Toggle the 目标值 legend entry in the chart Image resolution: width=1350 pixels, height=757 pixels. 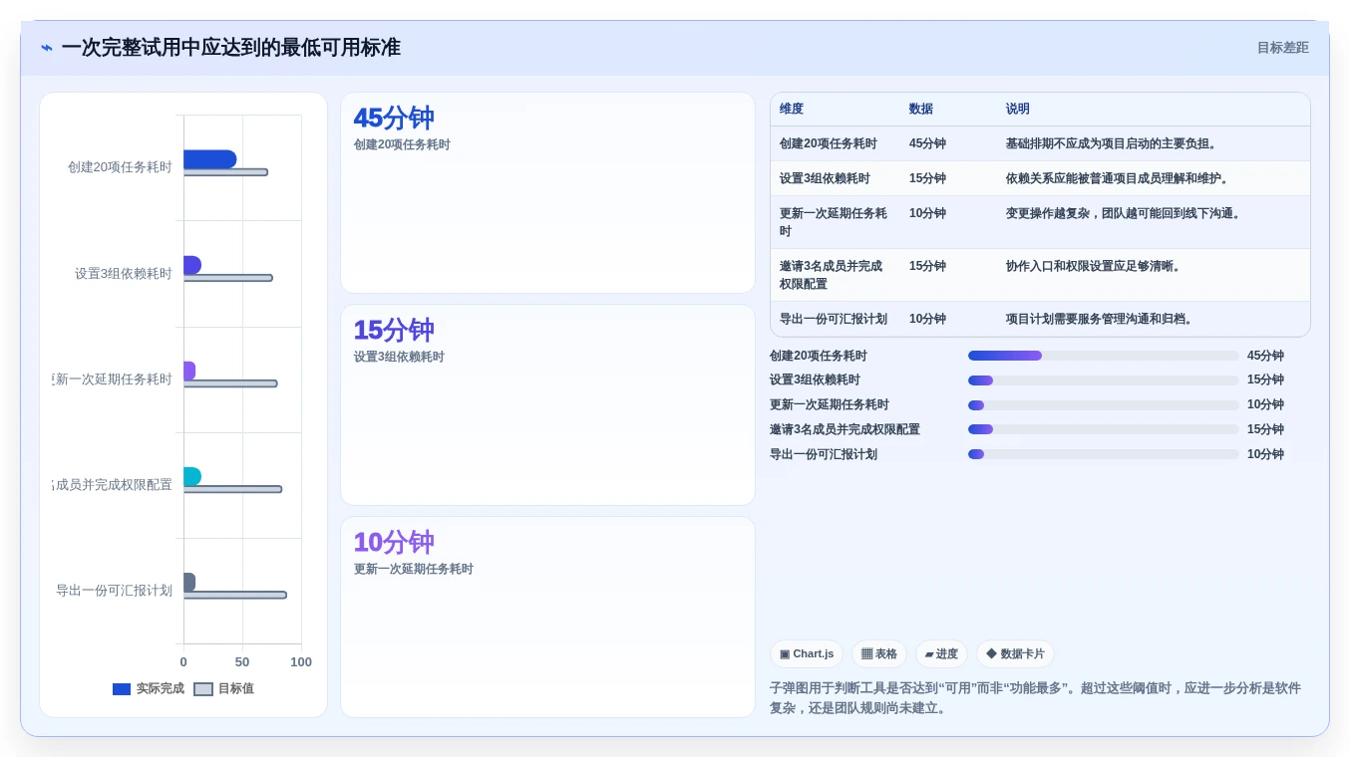click(223, 689)
